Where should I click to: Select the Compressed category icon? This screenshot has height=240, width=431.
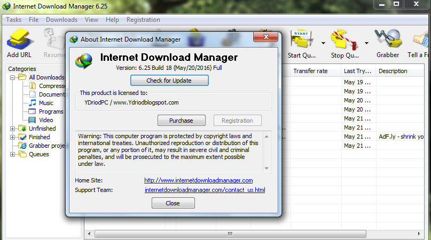coord(33,86)
